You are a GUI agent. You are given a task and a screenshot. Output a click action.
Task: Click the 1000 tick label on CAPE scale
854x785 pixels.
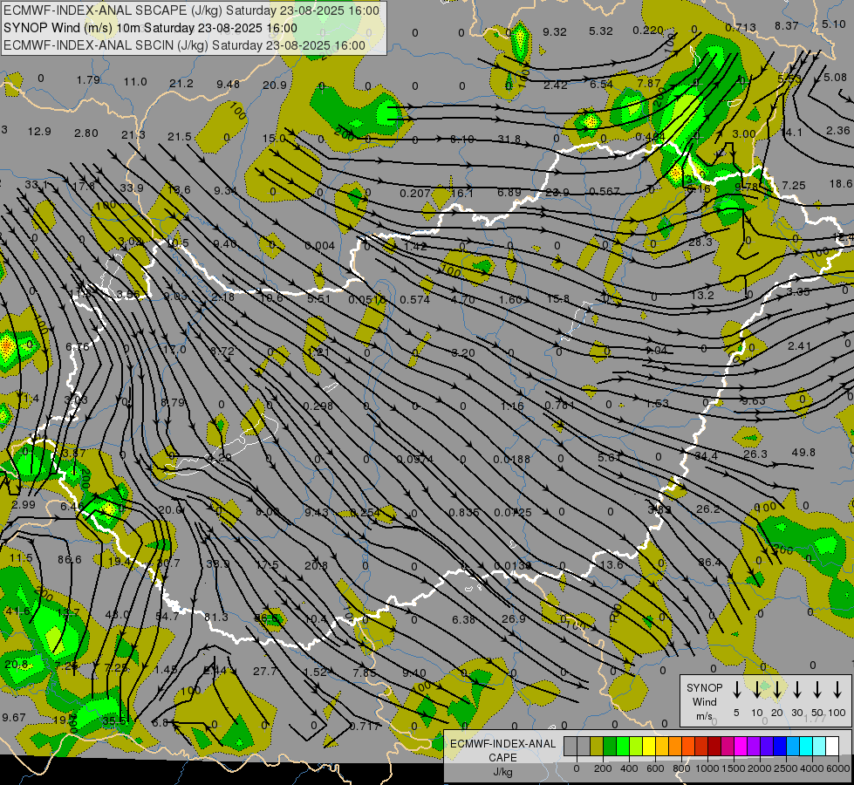707,768
